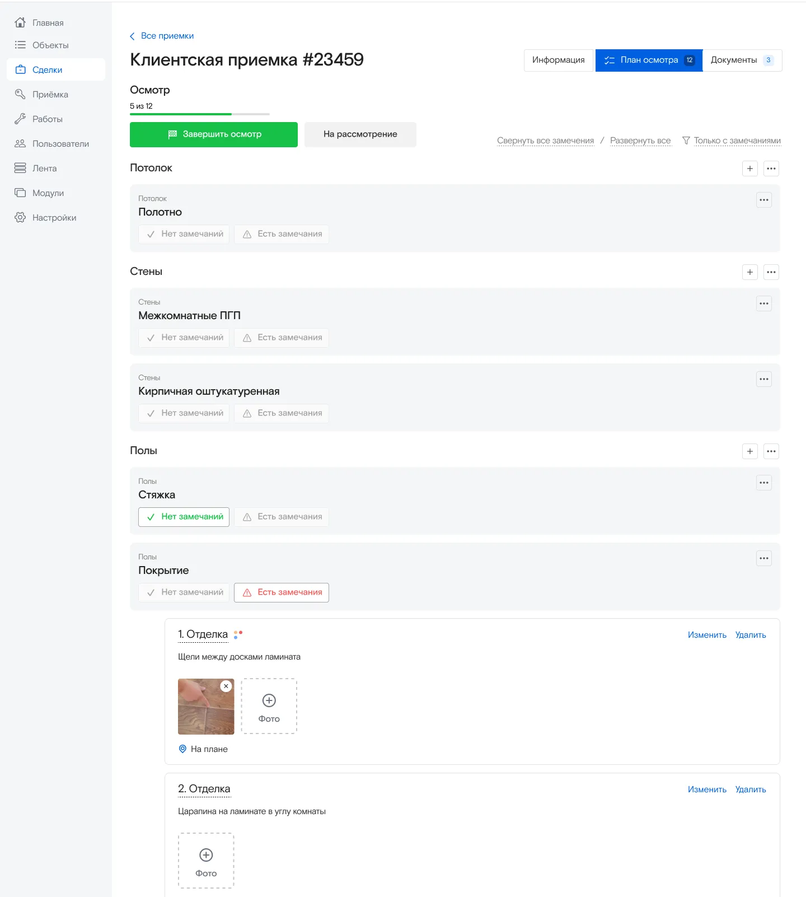
Task: Open three-dots menu for Стены section header
Action: (771, 272)
